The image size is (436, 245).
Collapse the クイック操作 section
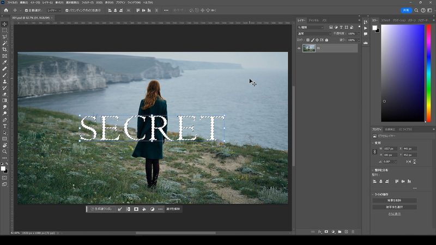pos(373,194)
